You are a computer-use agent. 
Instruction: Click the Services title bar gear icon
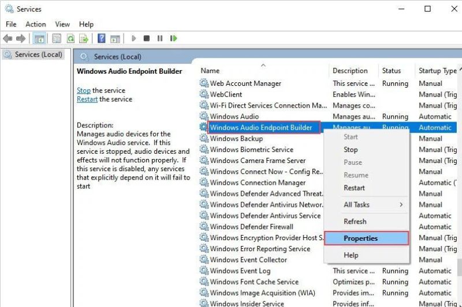[9, 9]
